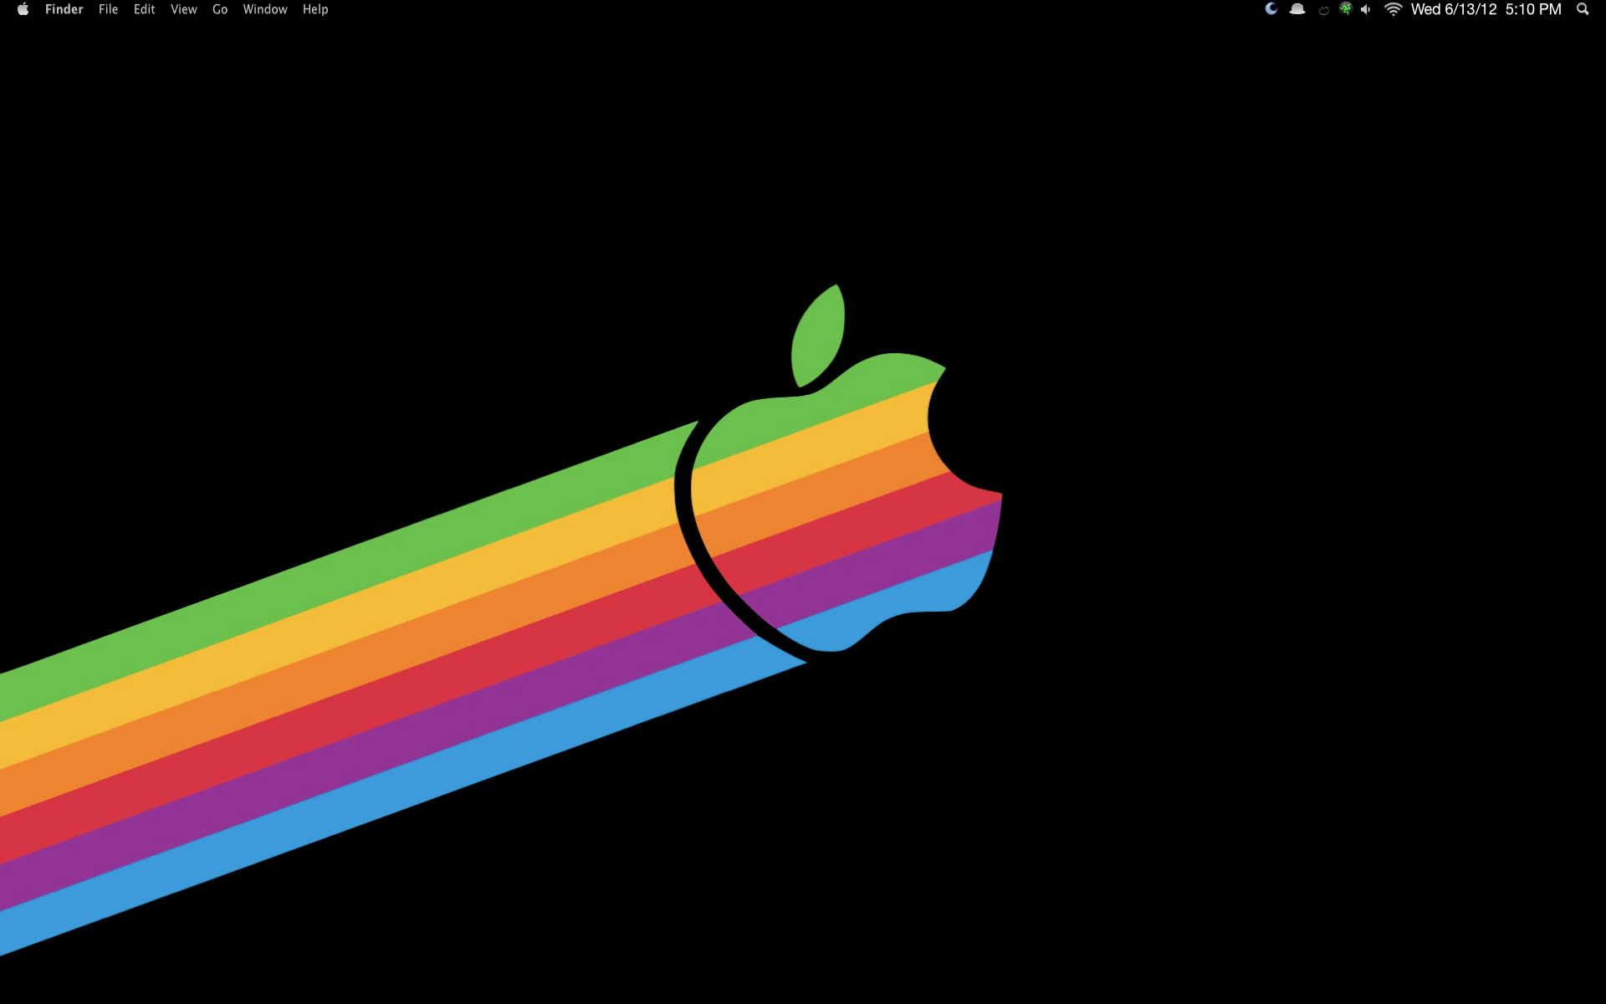Open the Window menu
The image size is (1606, 1004).
tap(265, 9)
